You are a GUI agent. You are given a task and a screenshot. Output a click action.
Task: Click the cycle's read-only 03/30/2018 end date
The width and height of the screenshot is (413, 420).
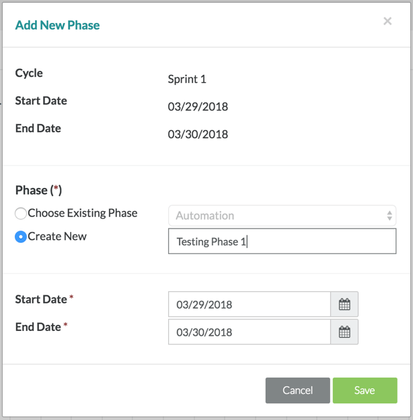click(x=198, y=134)
